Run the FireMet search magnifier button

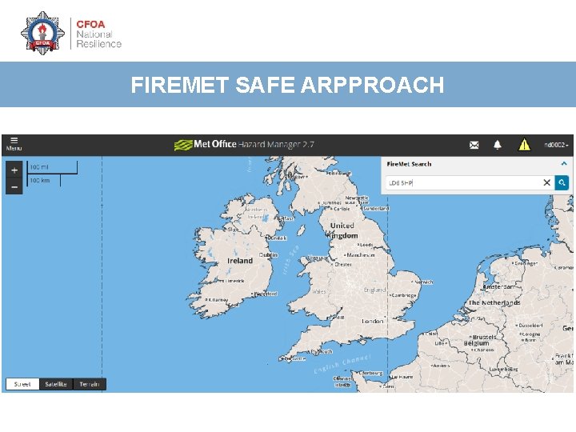(562, 182)
